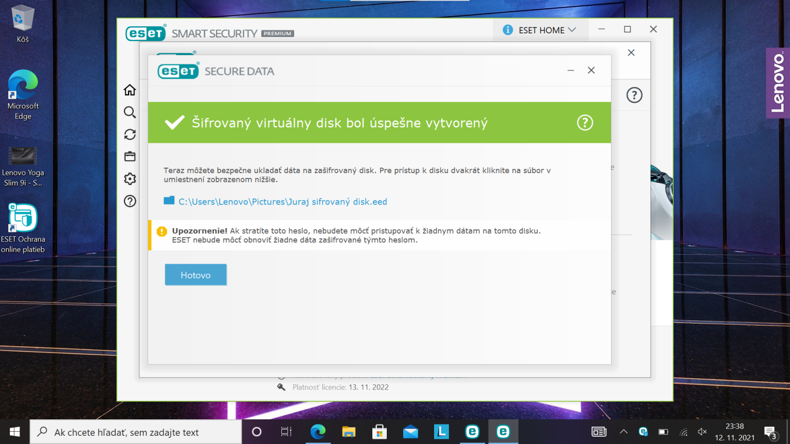This screenshot has width=790, height=444.
Task: Click the help icon in green banner
Action: (585, 123)
